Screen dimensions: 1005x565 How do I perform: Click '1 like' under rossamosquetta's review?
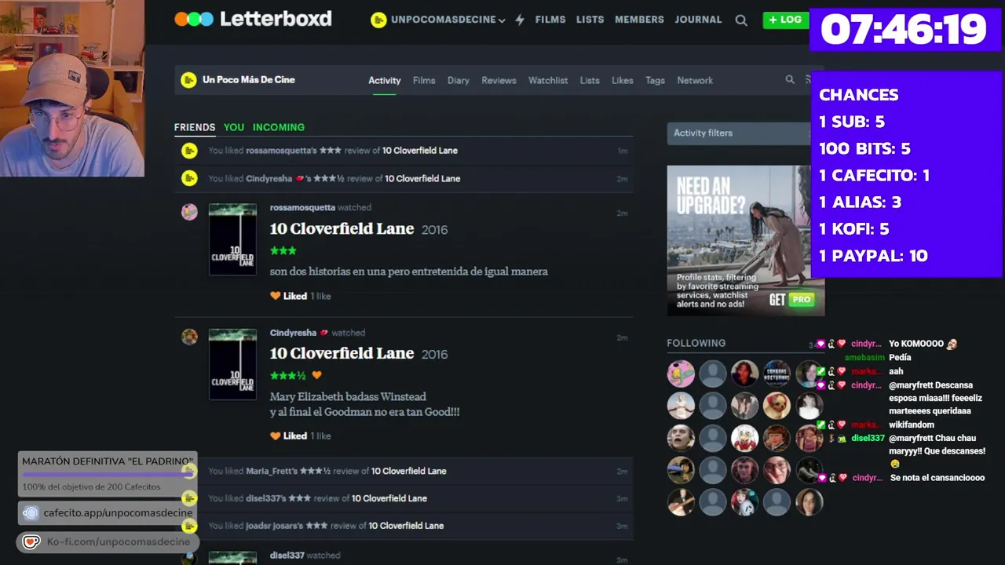coord(320,297)
